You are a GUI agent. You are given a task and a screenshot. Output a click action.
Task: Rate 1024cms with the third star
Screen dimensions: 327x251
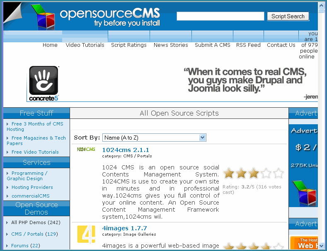point(254,173)
